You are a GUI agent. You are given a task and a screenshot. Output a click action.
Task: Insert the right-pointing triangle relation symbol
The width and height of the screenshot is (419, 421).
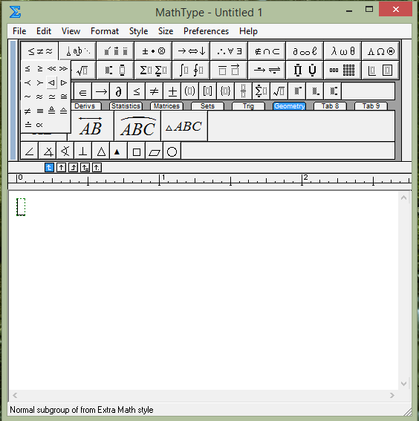pyautogui.click(x=64, y=82)
